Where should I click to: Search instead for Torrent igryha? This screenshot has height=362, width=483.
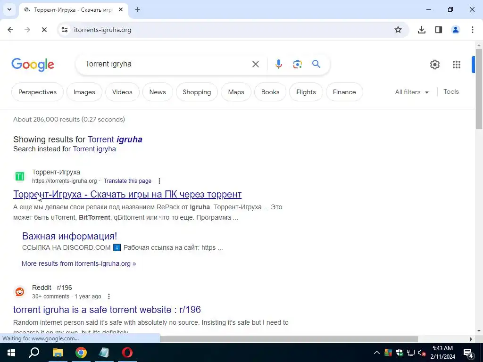pyautogui.click(x=94, y=149)
